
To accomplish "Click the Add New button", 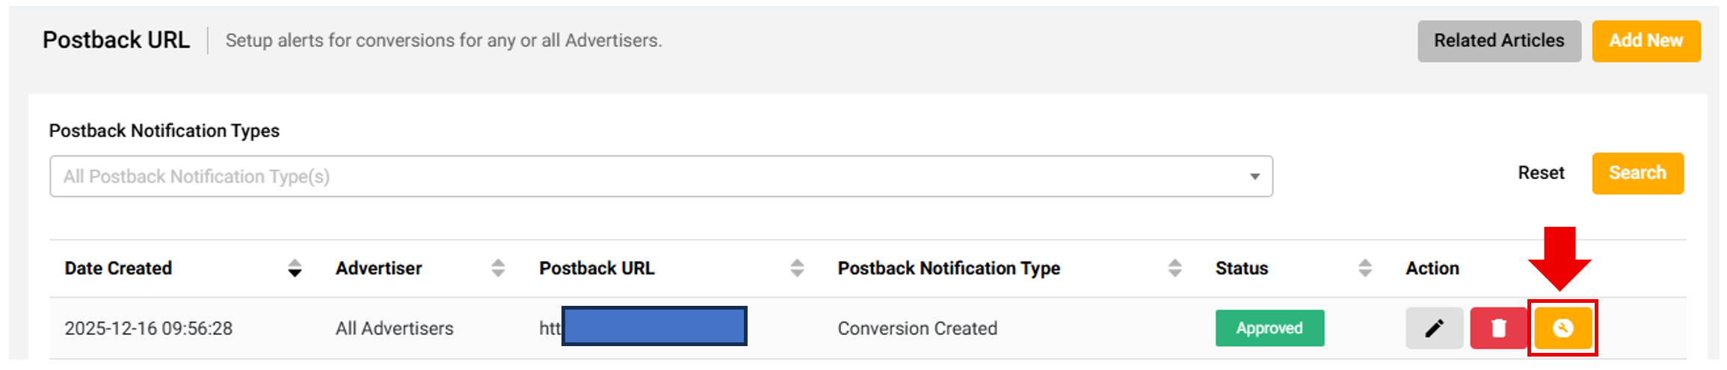I will click(1646, 41).
